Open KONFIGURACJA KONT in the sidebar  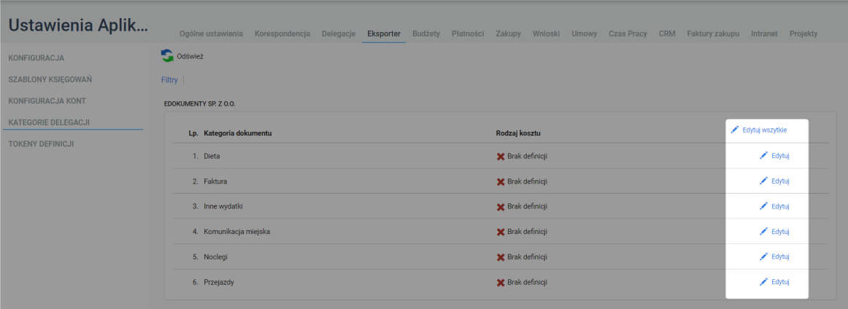[x=47, y=101]
